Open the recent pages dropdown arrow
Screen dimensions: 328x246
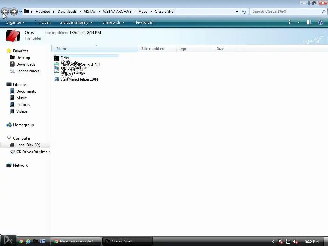pyautogui.click(x=20, y=12)
